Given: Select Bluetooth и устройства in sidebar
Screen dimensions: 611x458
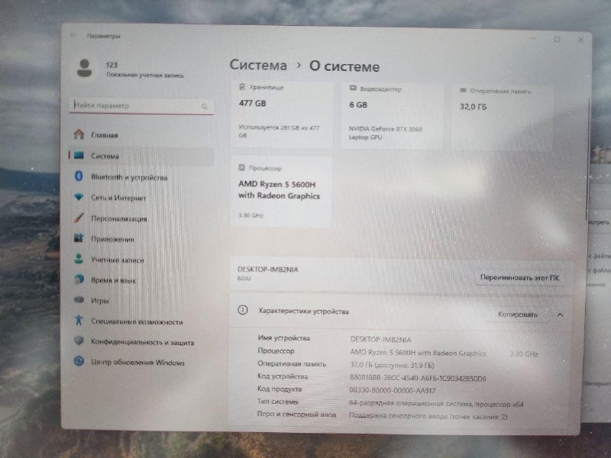Looking at the screenshot, I should [141, 177].
